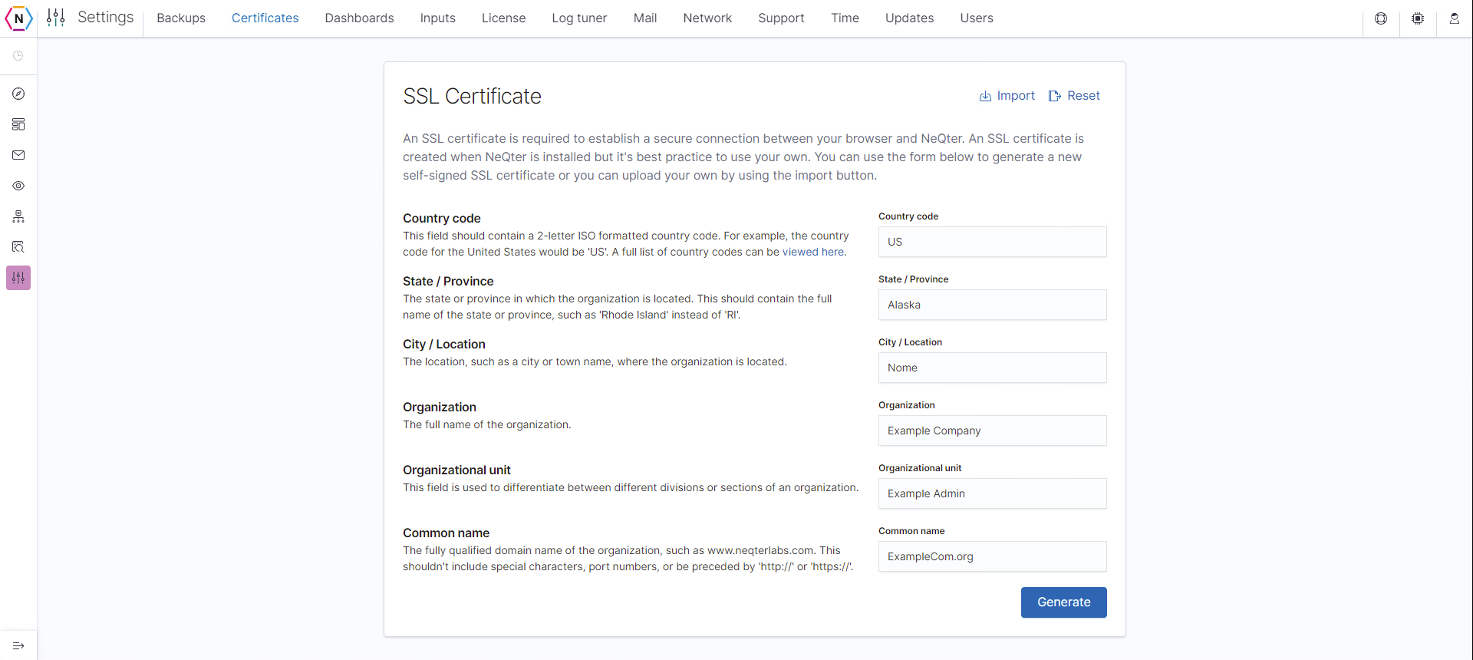Click the Organization input with Example Company
Image resolution: width=1473 pixels, height=660 pixels.
click(992, 431)
